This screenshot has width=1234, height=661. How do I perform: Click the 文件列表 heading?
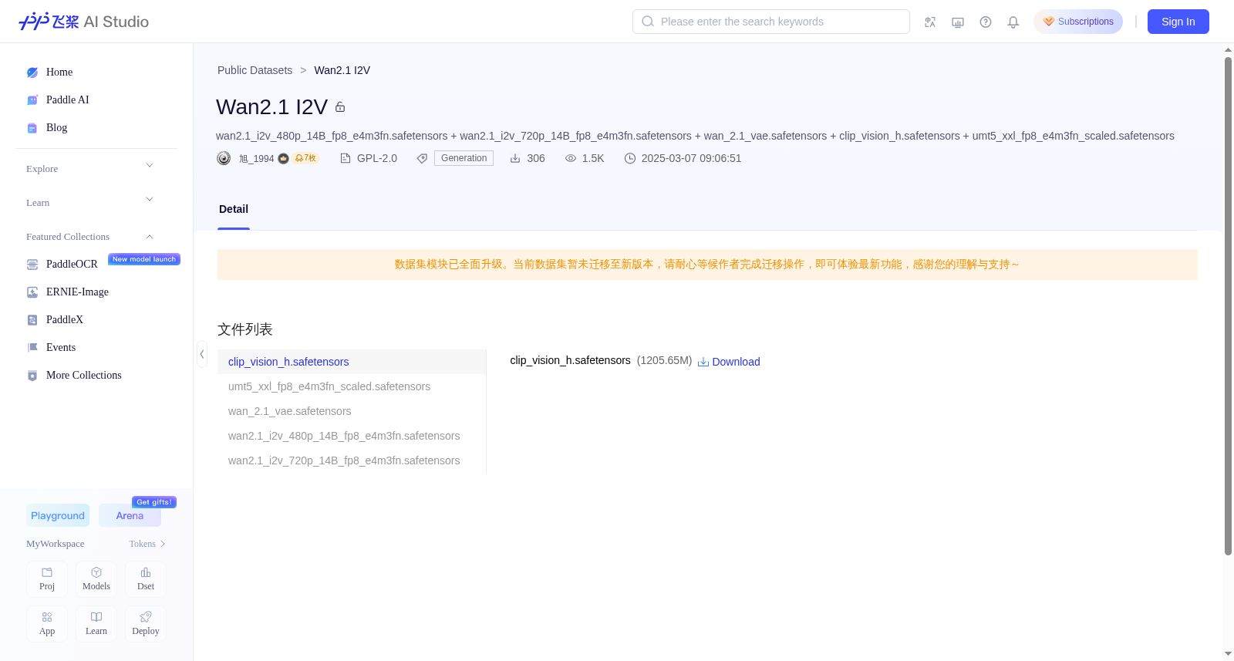pyautogui.click(x=245, y=329)
